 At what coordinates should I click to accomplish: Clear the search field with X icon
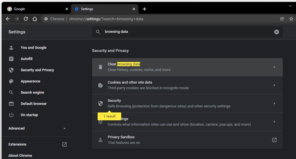point(276,32)
